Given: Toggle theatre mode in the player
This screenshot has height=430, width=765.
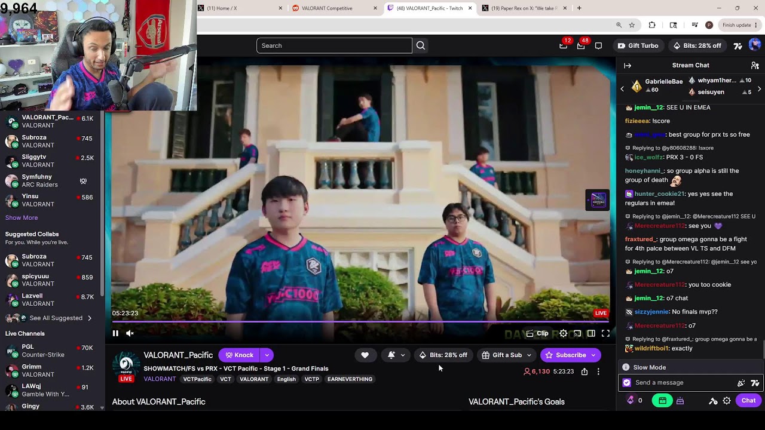Looking at the screenshot, I should [591, 333].
